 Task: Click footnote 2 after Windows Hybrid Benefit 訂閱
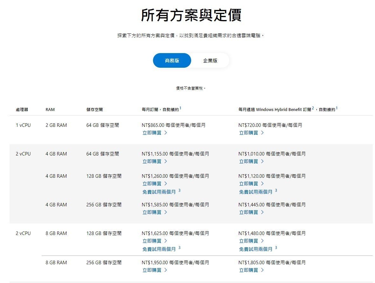pyautogui.click(x=313, y=108)
